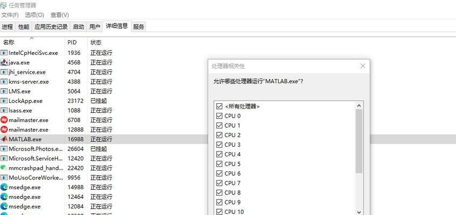The image size is (456, 215).
Task: Select the kms-server.exe process name
Action: pyautogui.click(x=29, y=82)
